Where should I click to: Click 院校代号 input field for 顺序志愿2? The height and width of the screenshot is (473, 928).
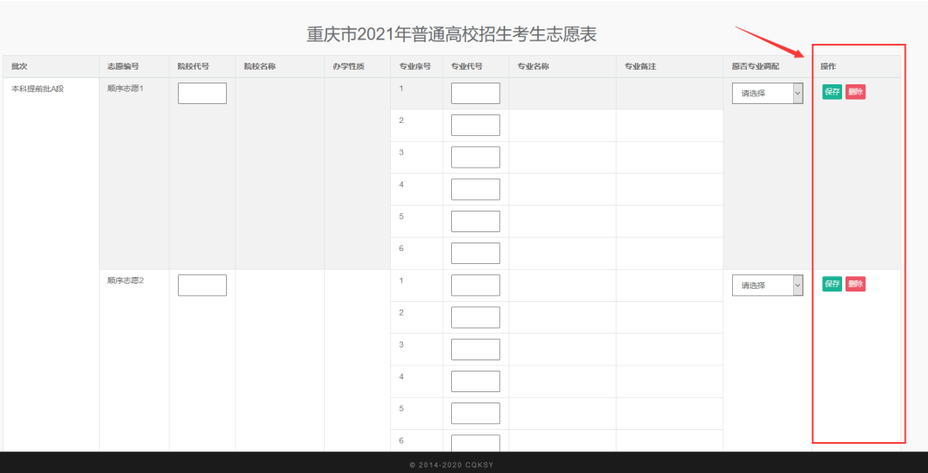[202, 285]
